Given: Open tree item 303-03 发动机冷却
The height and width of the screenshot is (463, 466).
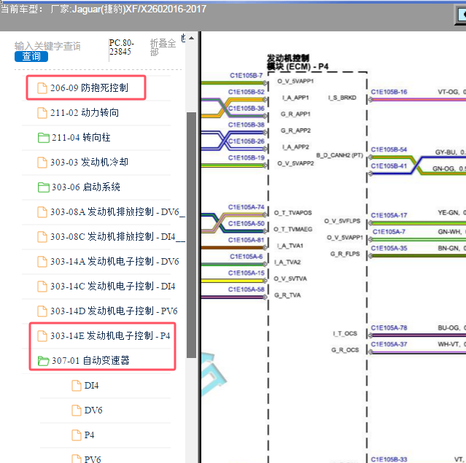Looking at the screenshot, I should click(89, 163).
